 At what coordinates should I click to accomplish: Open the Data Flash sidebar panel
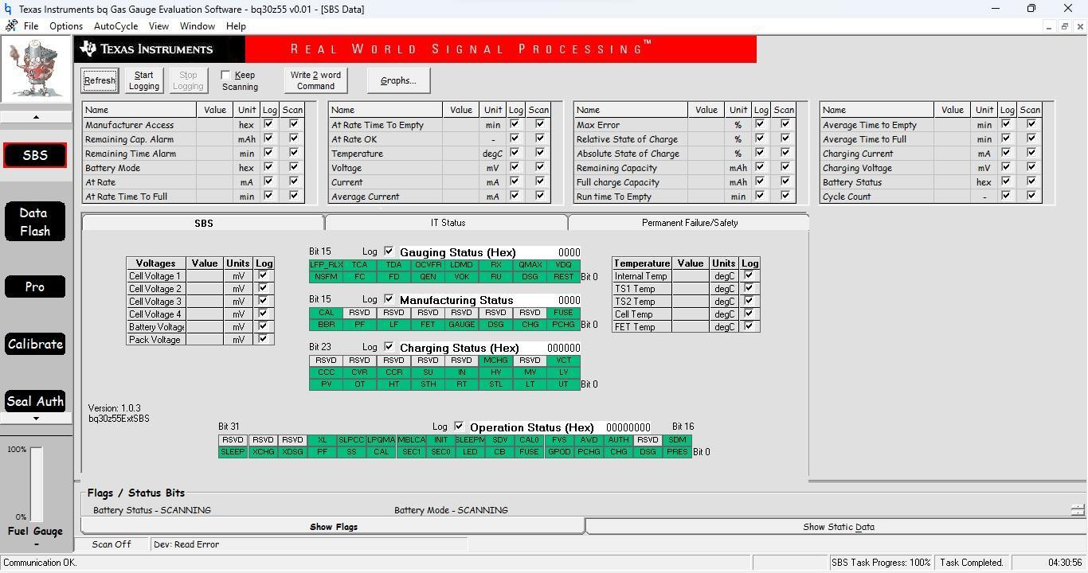click(35, 221)
